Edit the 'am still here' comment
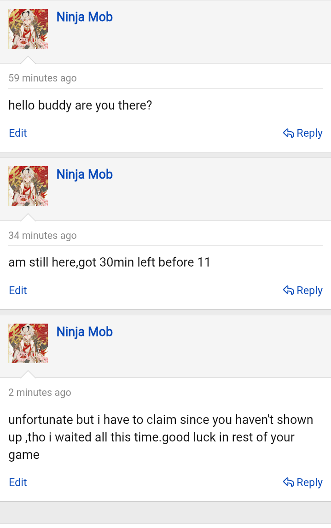Screen dimensions: 331x528 18,290
